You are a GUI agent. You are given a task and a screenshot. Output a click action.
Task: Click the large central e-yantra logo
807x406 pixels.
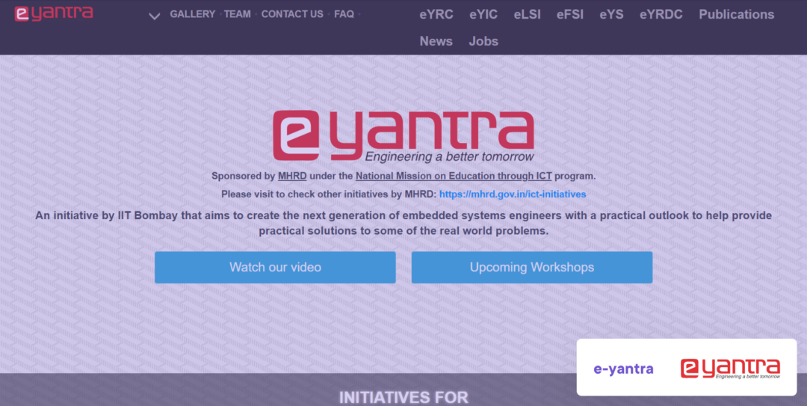click(403, 136)
